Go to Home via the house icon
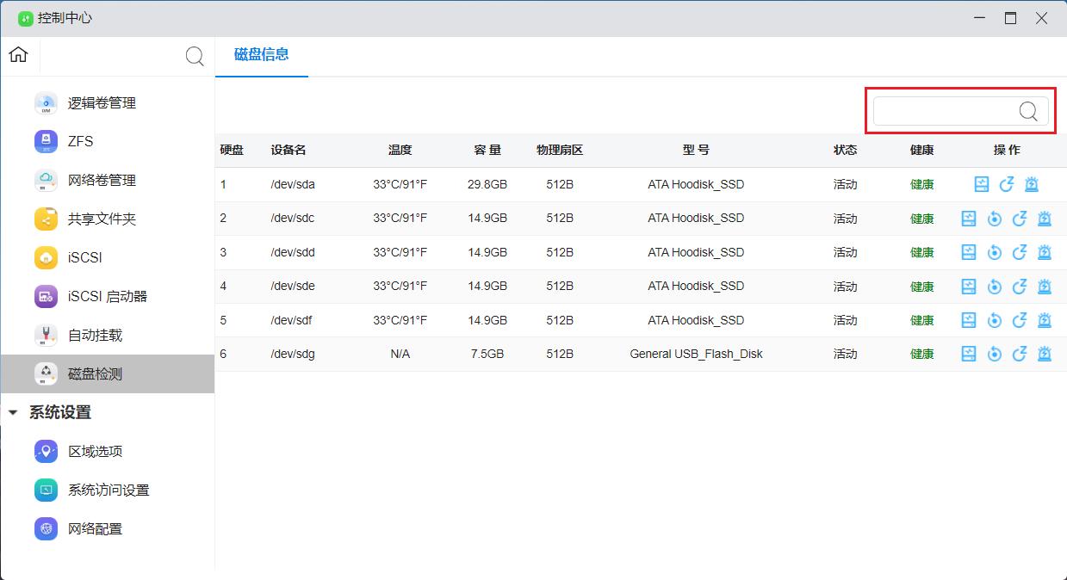 pyautogui.click(x=18, y=55)
